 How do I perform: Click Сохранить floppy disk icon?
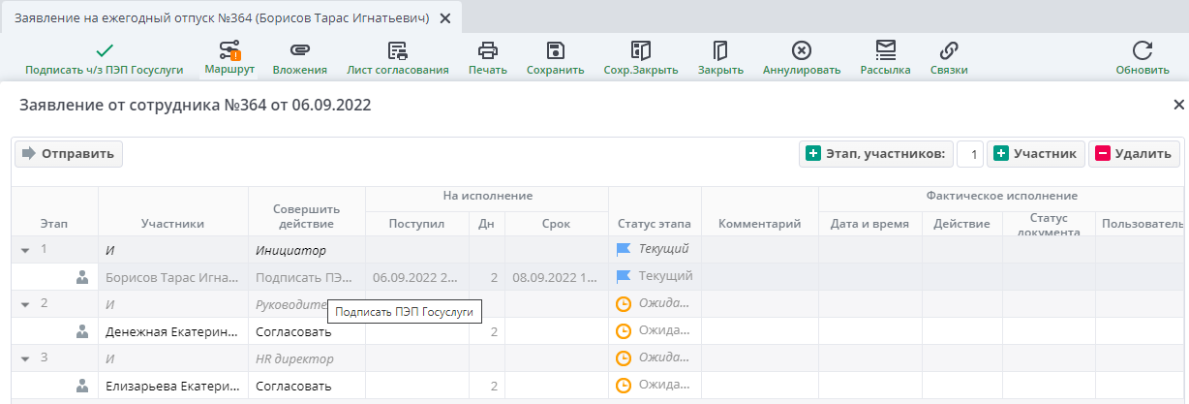coord(555,51)
